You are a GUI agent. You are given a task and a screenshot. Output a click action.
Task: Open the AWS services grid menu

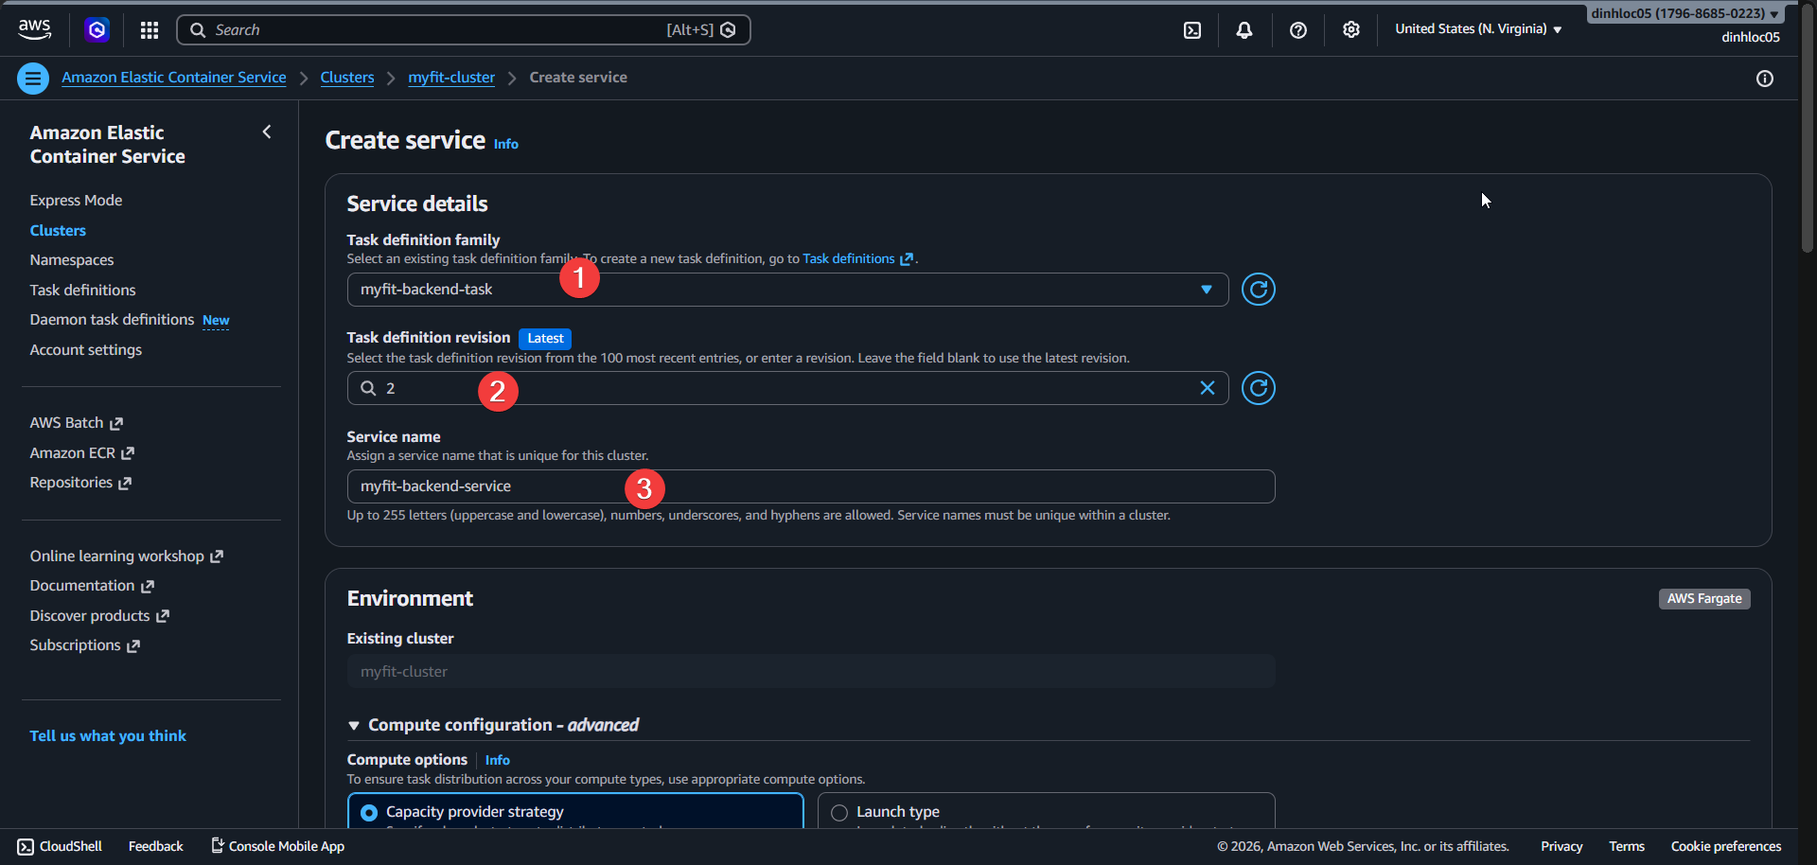coord(149,29)
